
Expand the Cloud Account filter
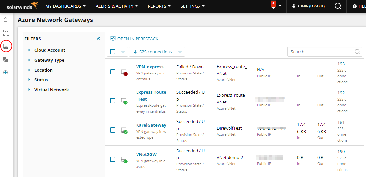click(x=49, y=50)
